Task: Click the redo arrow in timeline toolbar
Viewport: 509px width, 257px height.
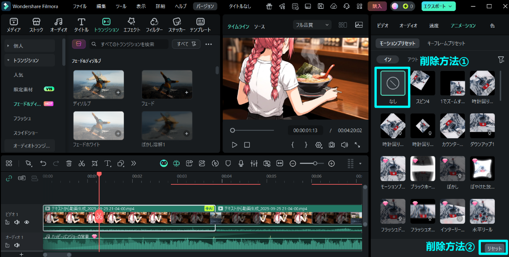Action: click(56, 164)
